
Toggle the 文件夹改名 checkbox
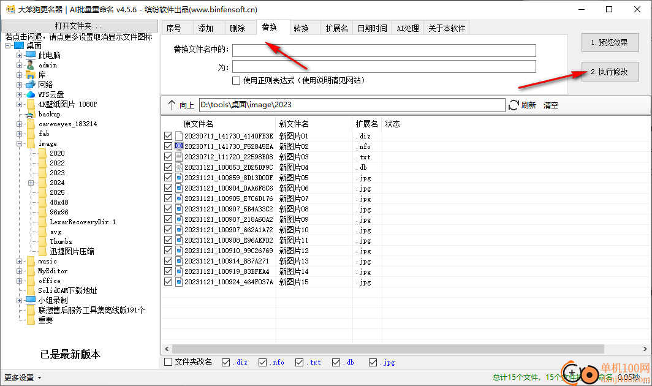(x=168, y=362)
